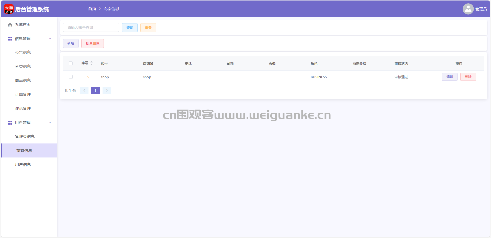Click the 邮箱 column header

click(x=230, y=63)
